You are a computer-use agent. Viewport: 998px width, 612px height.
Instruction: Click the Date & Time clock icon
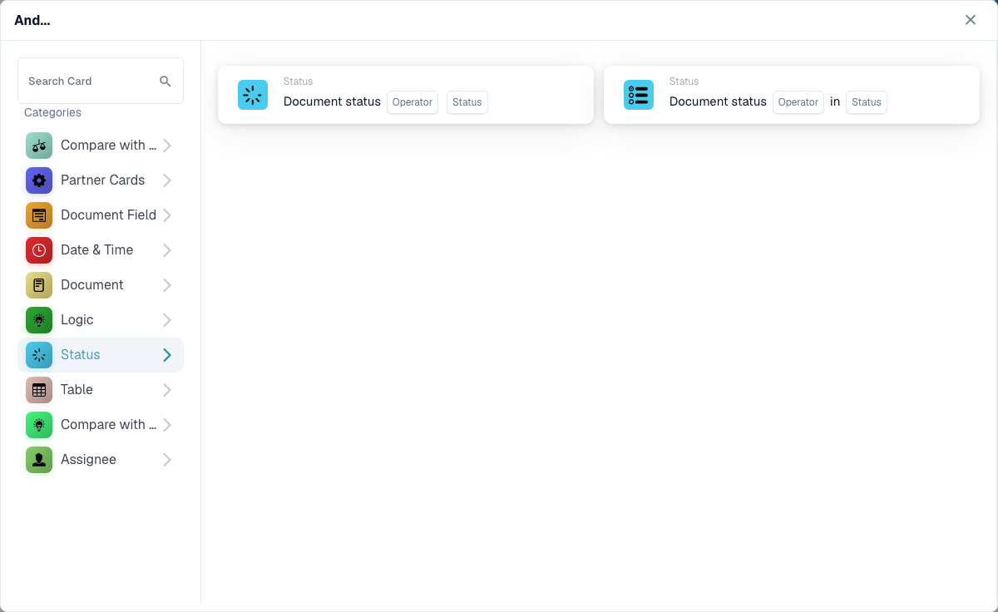coord(39,250)
